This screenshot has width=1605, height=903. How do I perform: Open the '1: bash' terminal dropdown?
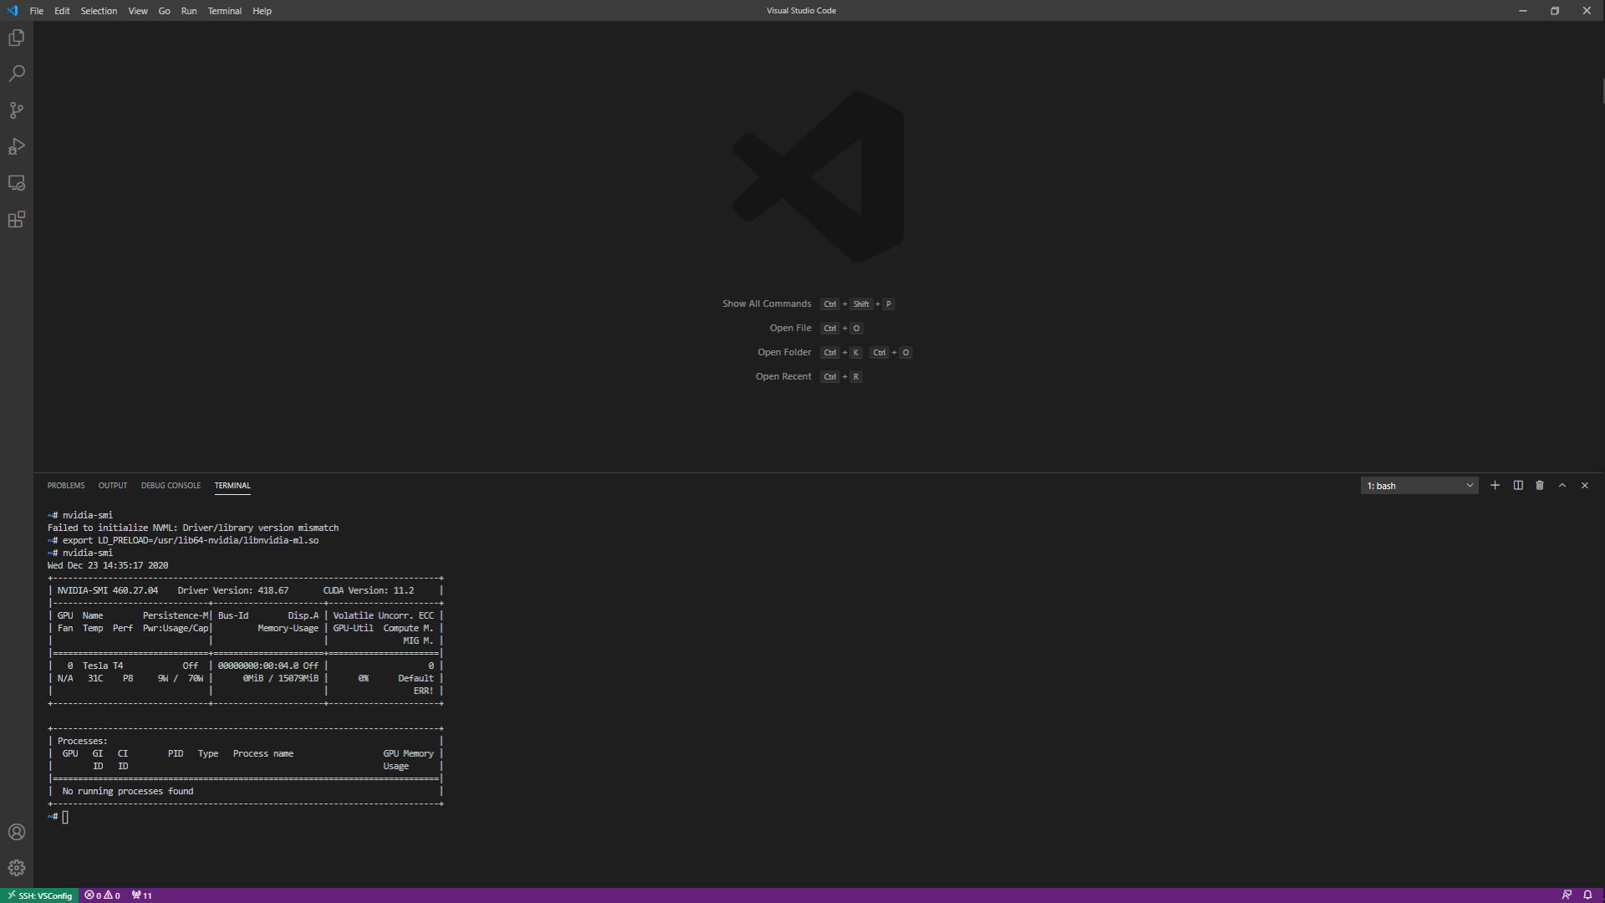[1419, 486]
